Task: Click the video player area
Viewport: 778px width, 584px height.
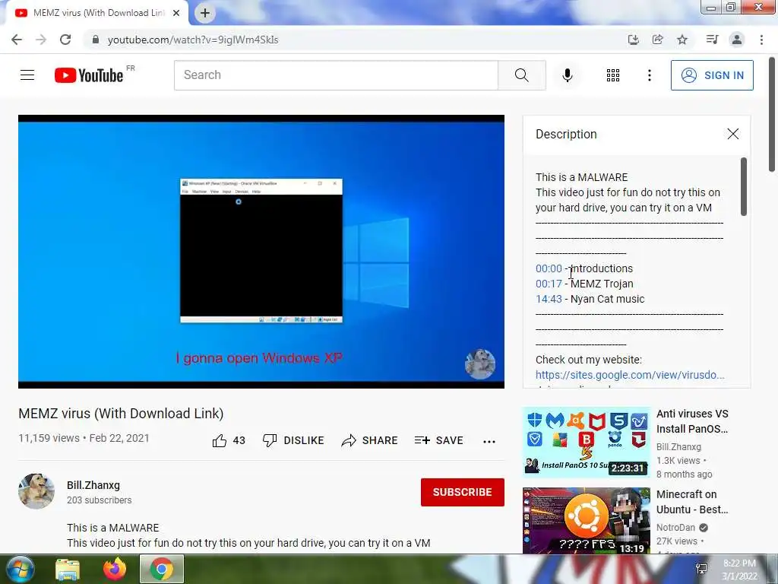Action: [261, 252]
